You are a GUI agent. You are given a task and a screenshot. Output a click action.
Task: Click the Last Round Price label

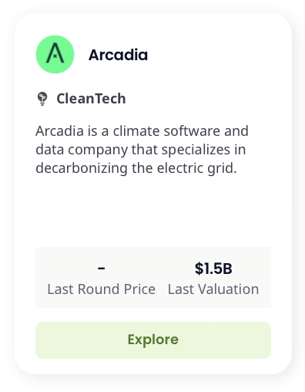click(102, 289)
